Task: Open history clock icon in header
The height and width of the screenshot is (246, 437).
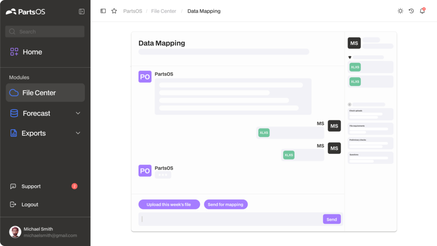Action: tap(411, 11)
